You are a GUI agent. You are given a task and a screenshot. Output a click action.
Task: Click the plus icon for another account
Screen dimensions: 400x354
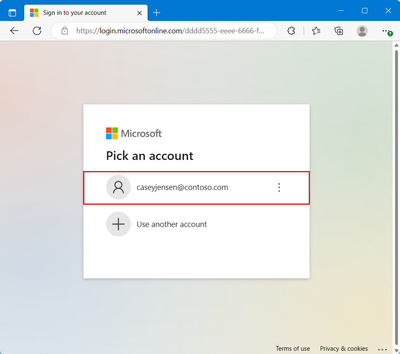point(118,224)
